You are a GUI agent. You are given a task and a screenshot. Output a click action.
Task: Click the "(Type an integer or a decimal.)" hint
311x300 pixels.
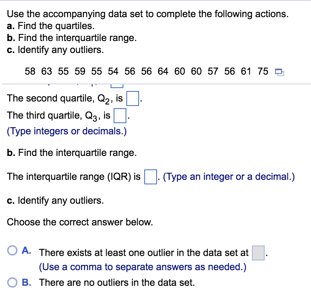pos(229,176)
